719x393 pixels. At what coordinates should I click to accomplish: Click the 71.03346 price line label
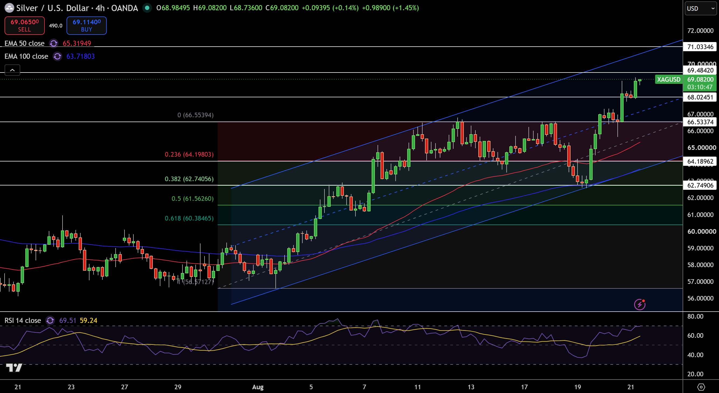click(700, 47)
